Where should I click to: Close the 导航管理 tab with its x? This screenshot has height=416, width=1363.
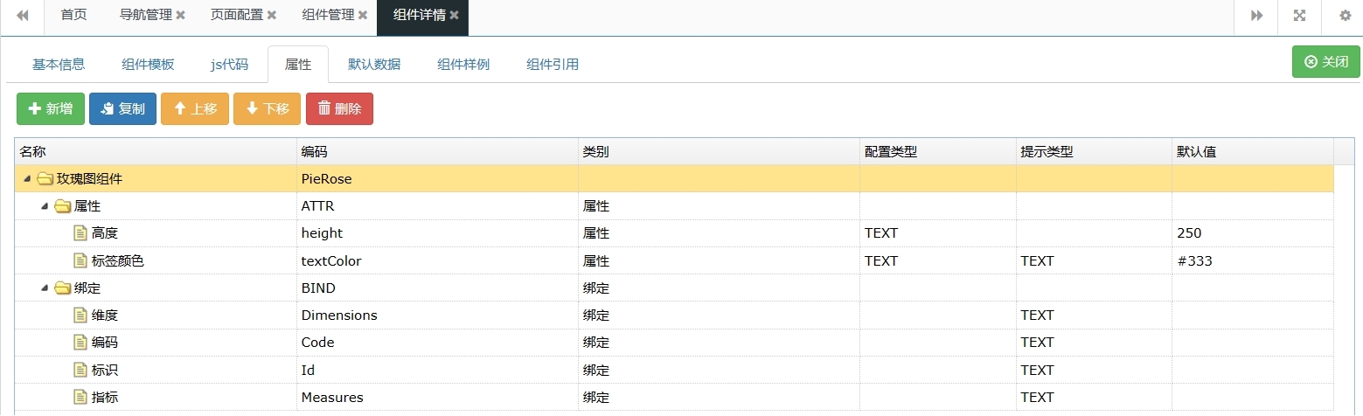(x=180, y=15)
